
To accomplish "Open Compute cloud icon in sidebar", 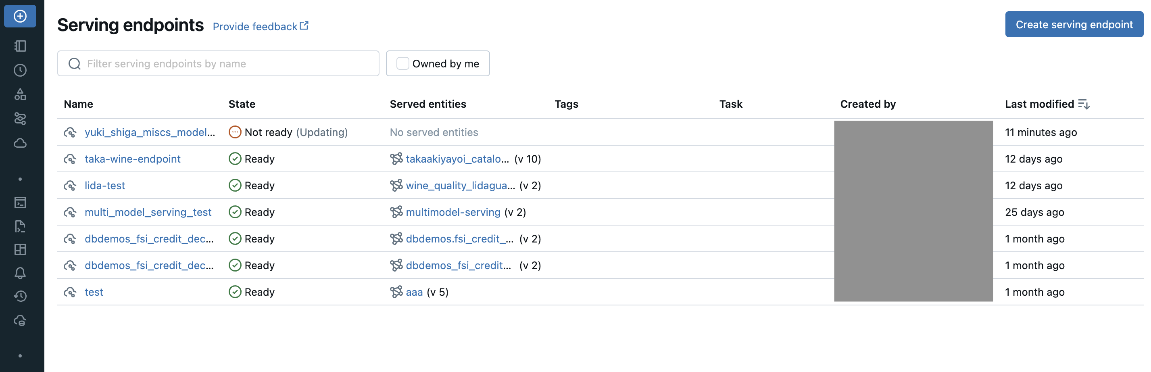I will (20, 143).
